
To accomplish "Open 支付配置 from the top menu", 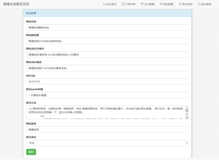I will coord(148,4).
